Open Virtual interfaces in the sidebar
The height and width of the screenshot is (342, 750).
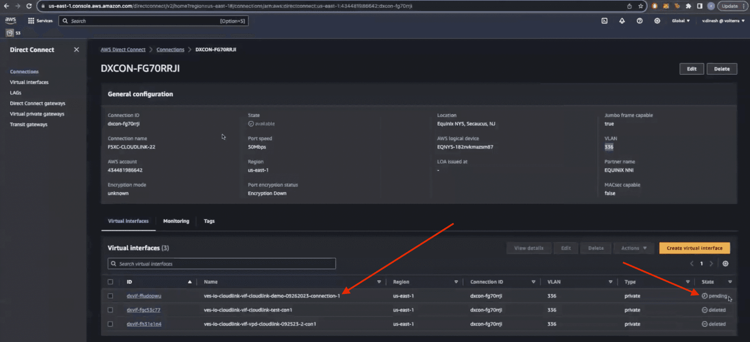(29, 82)
